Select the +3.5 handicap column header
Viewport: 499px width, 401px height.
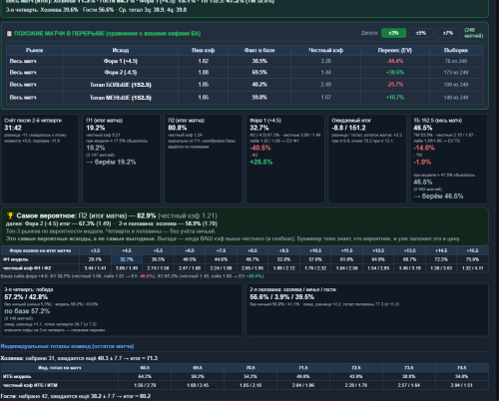pos(95,250)
